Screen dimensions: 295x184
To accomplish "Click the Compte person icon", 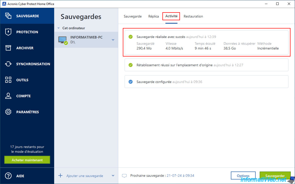I will 8,96.
